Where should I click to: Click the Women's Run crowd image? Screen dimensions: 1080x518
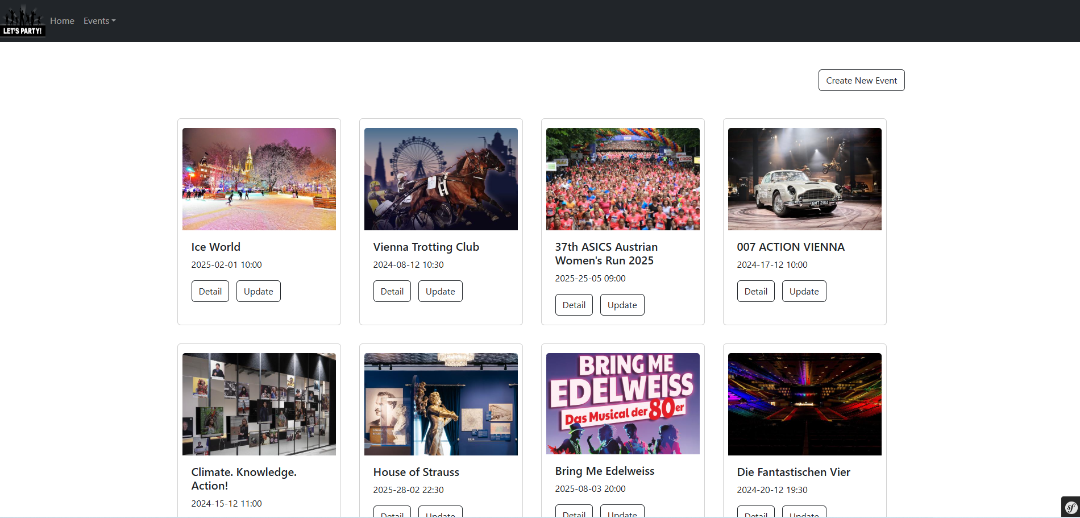623,179
